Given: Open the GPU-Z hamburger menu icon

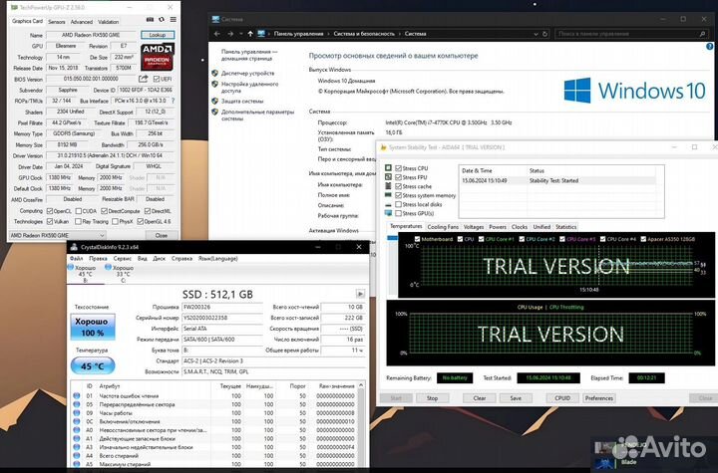Looking at the screenshot, I should coord(174,20).
